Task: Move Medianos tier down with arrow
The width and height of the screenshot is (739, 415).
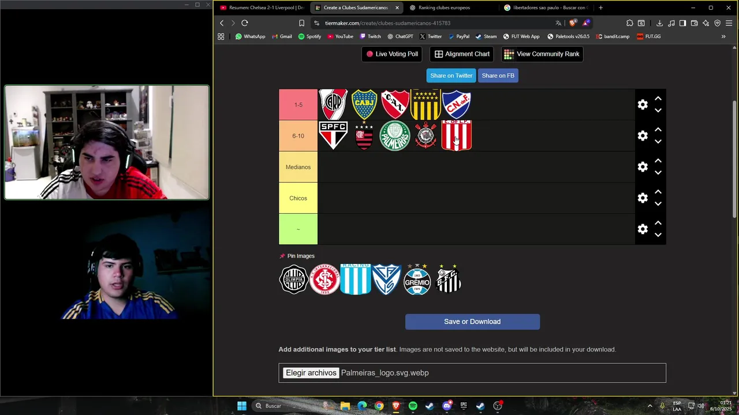Action: [x=658, y=173]
